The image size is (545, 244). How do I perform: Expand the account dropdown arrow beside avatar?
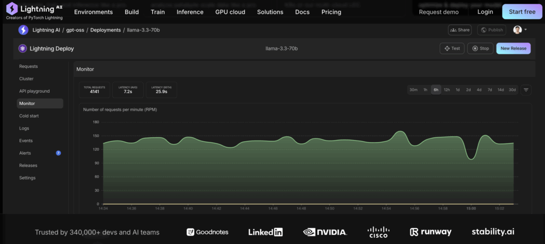click(x=526, y=30)
